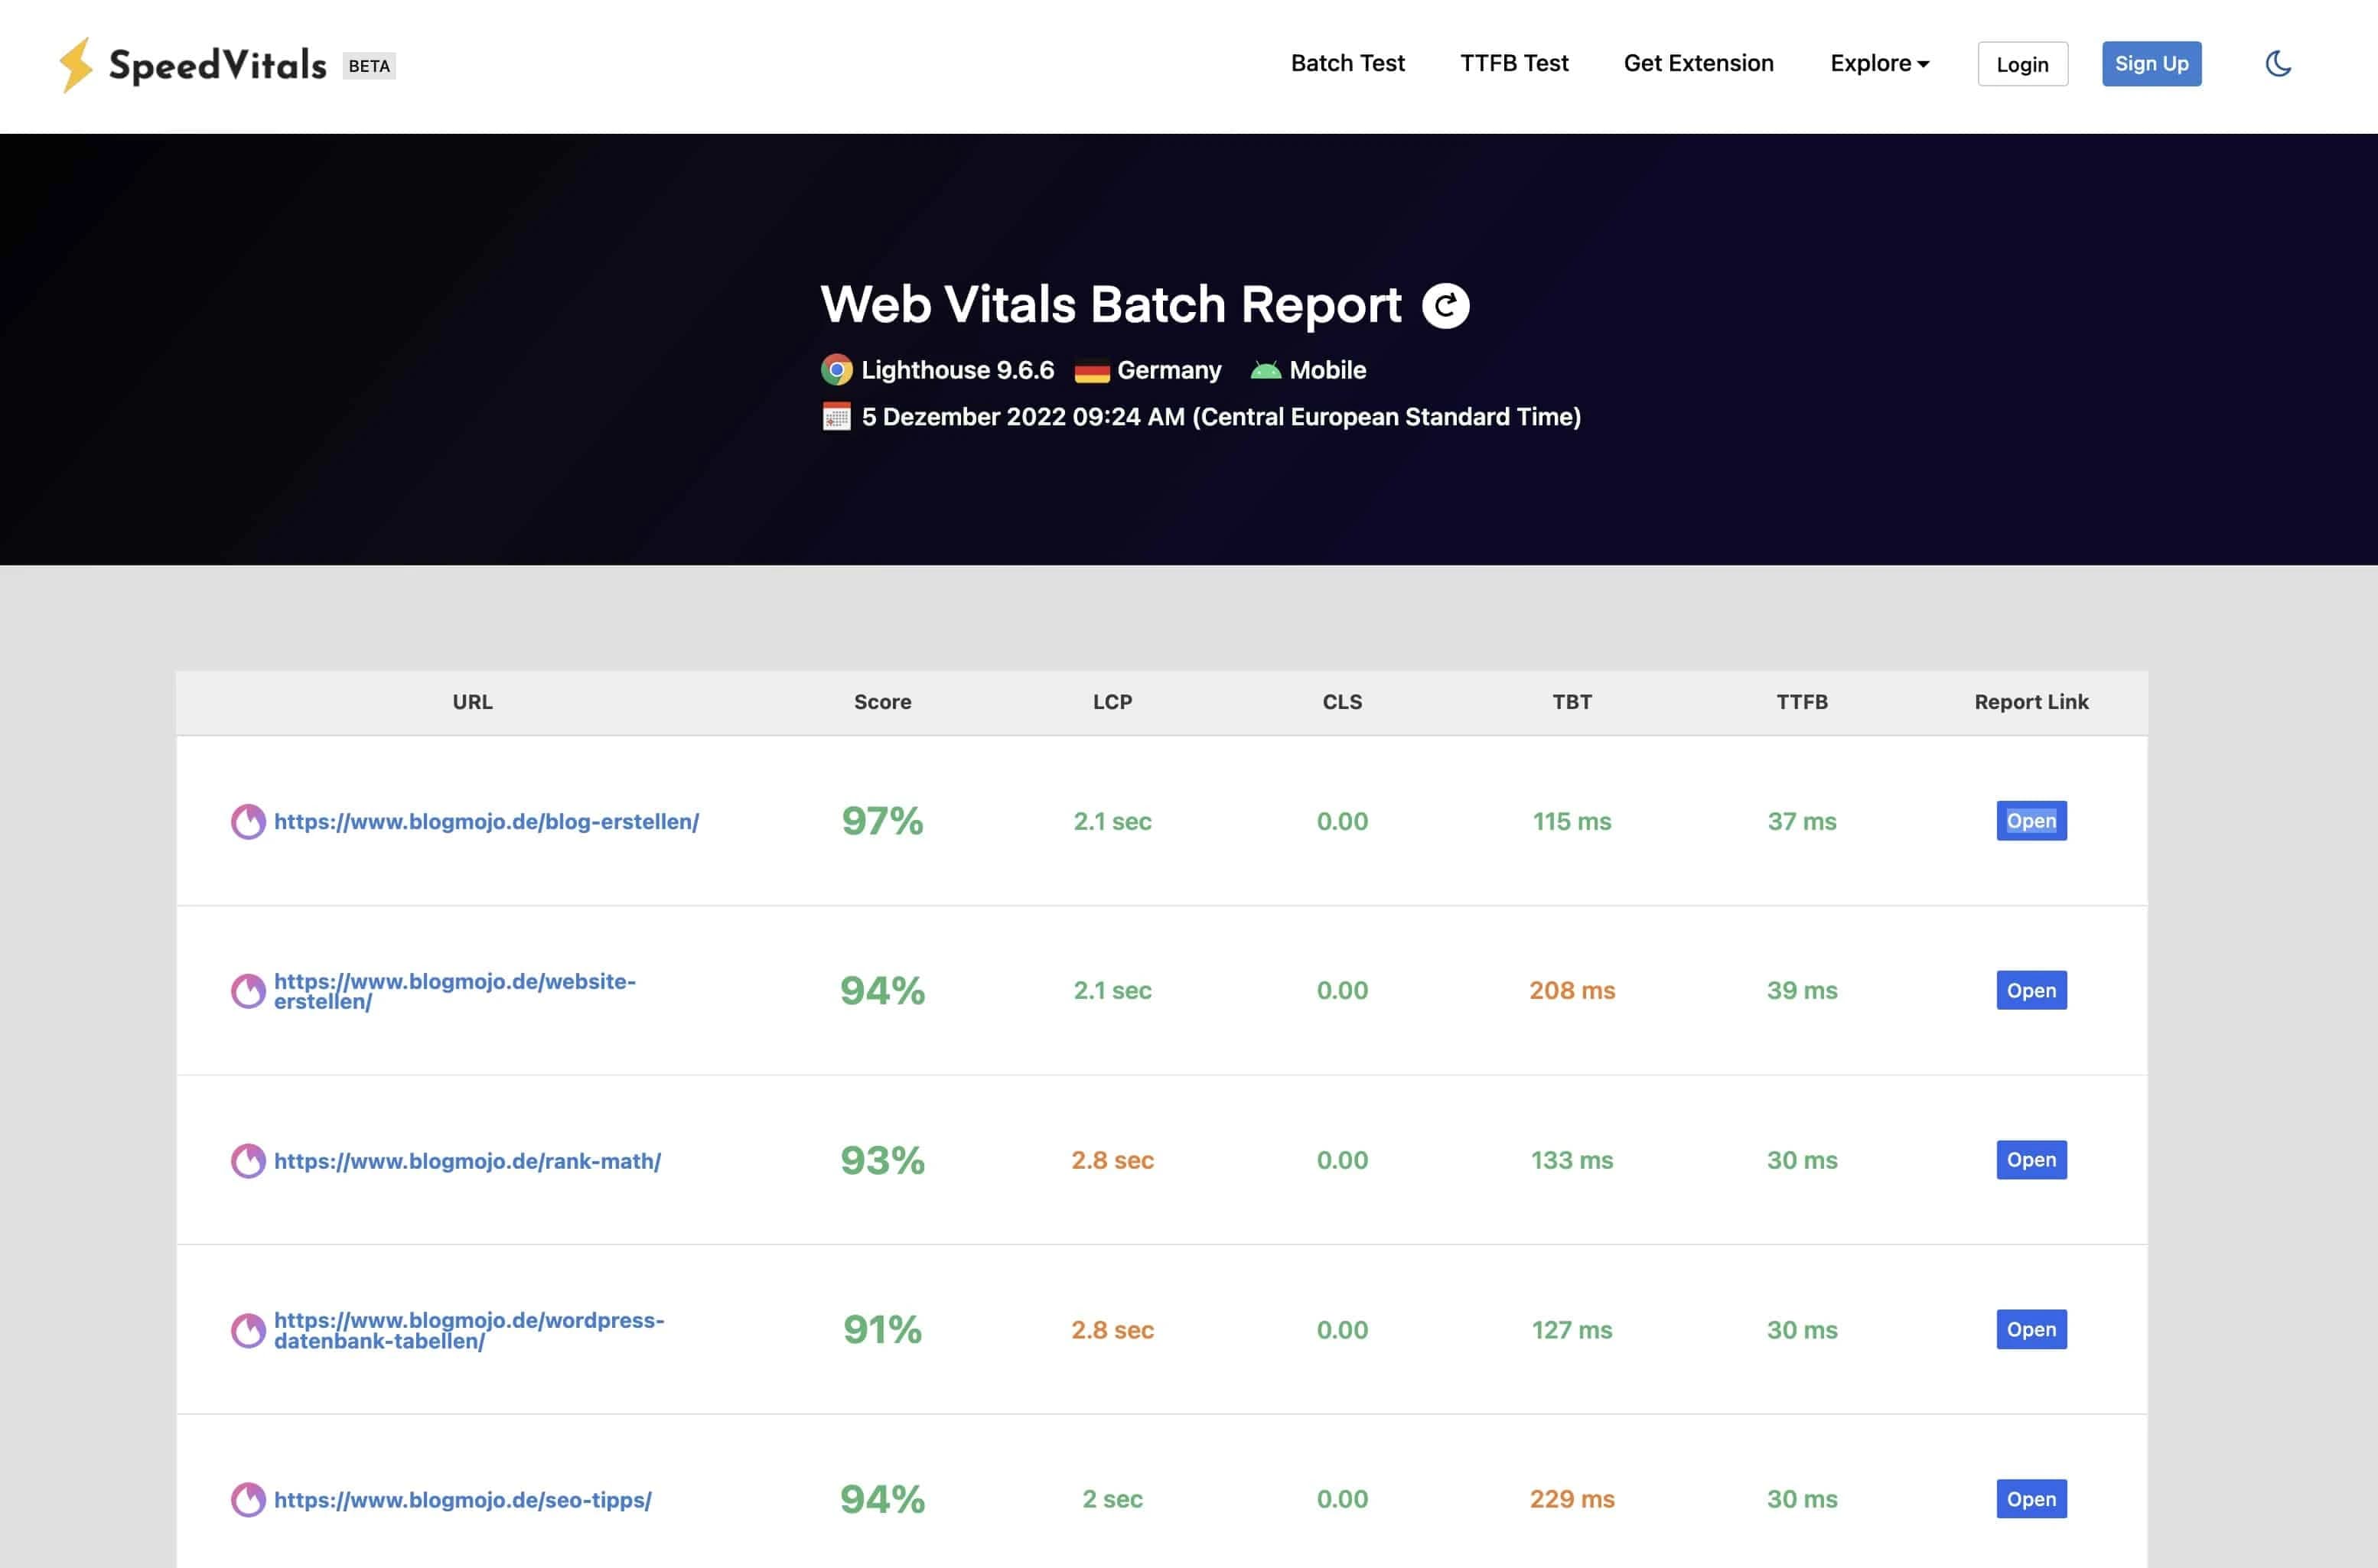2378x1568 pixels.
Task: Toggle dark mode with the moon icon
Action: click(x=2278, y=64)
